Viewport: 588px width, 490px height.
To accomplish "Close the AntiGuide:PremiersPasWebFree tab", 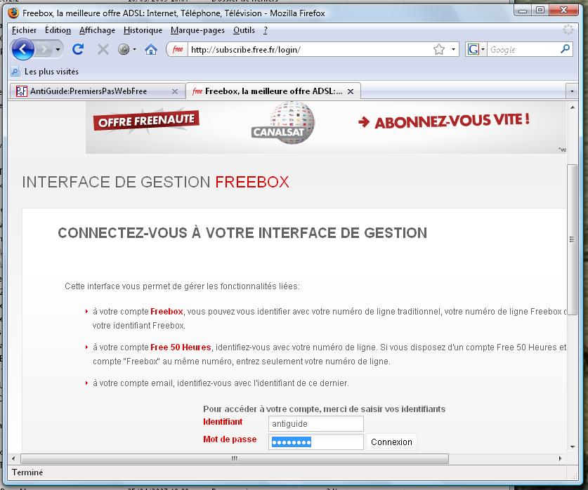I will tap(175, 91).
